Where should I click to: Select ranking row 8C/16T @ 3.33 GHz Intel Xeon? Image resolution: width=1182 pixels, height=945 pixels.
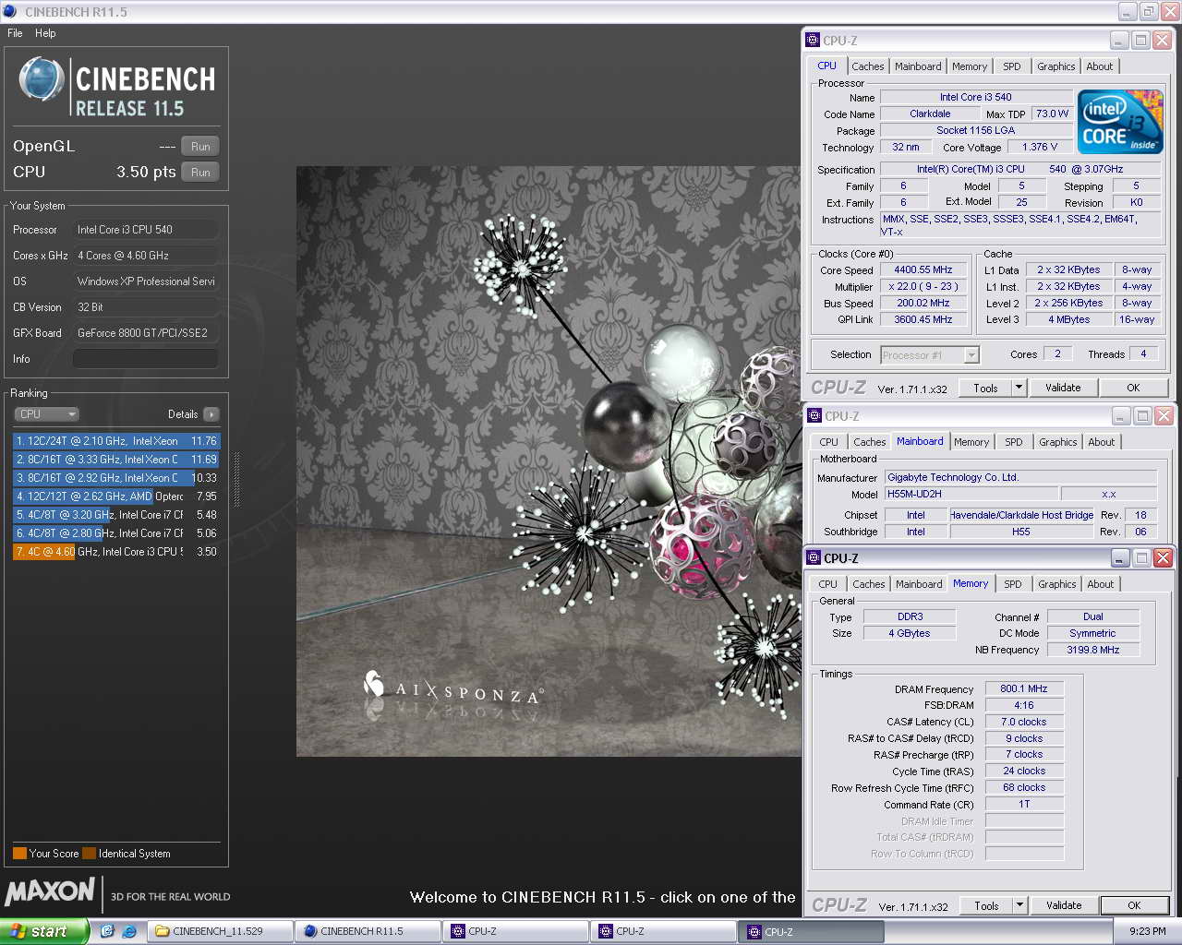coord(116,460)
